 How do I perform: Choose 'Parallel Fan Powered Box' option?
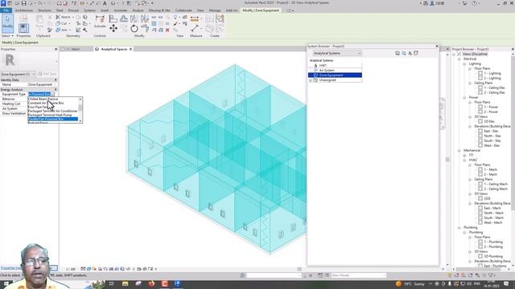[53, 119]
